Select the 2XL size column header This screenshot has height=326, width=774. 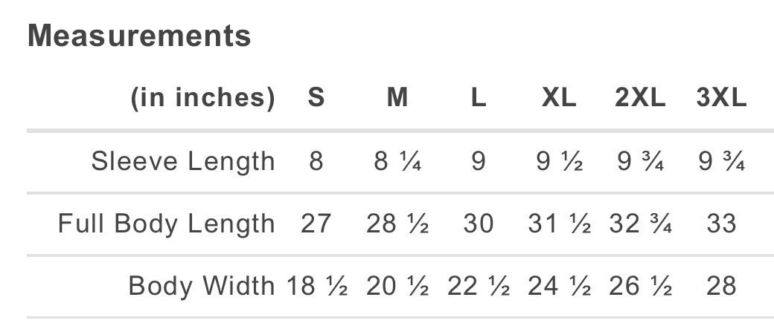tap(640, 97)
